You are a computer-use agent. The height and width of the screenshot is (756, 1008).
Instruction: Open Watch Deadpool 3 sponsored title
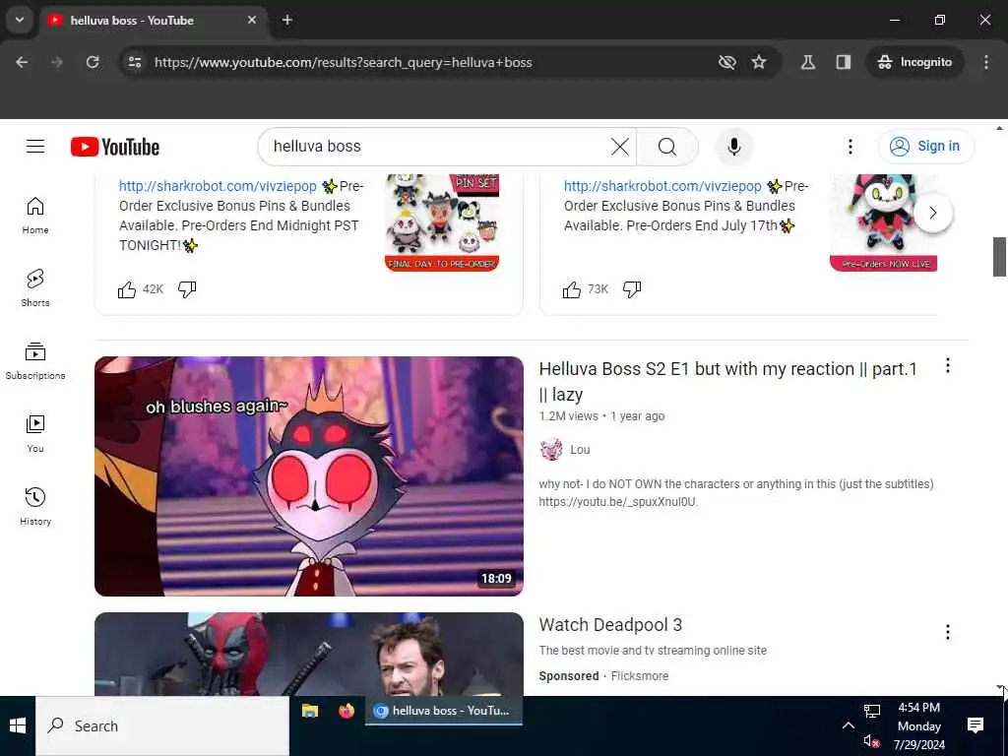coord(610,625)
